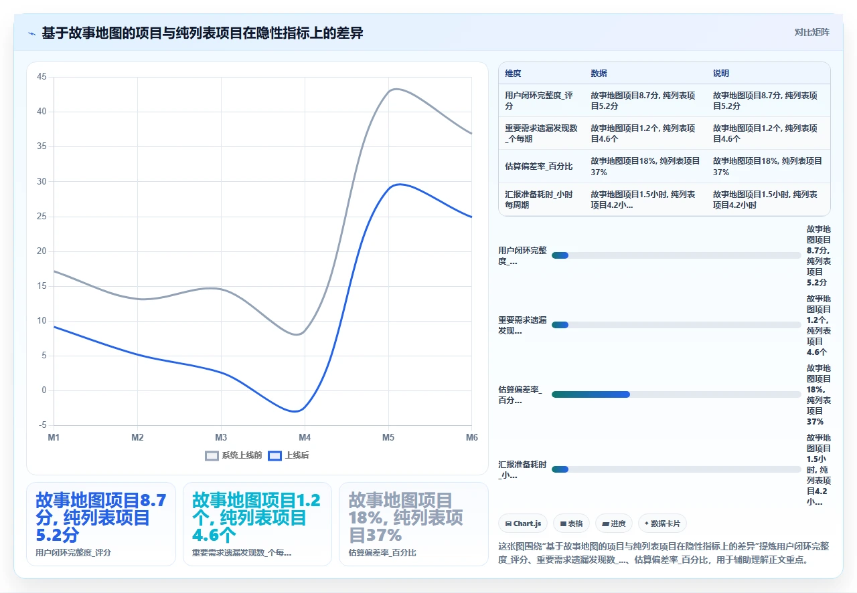Click the 汇报准备耗时 progress bar
The width and height of the screenshot is (857, 593).
[x=676, y=469]
